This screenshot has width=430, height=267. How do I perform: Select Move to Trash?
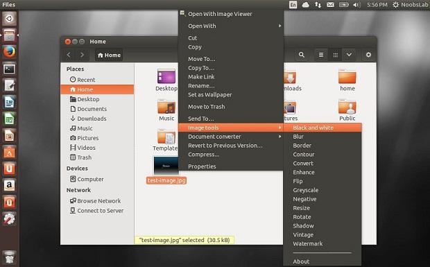click(231, 107)
